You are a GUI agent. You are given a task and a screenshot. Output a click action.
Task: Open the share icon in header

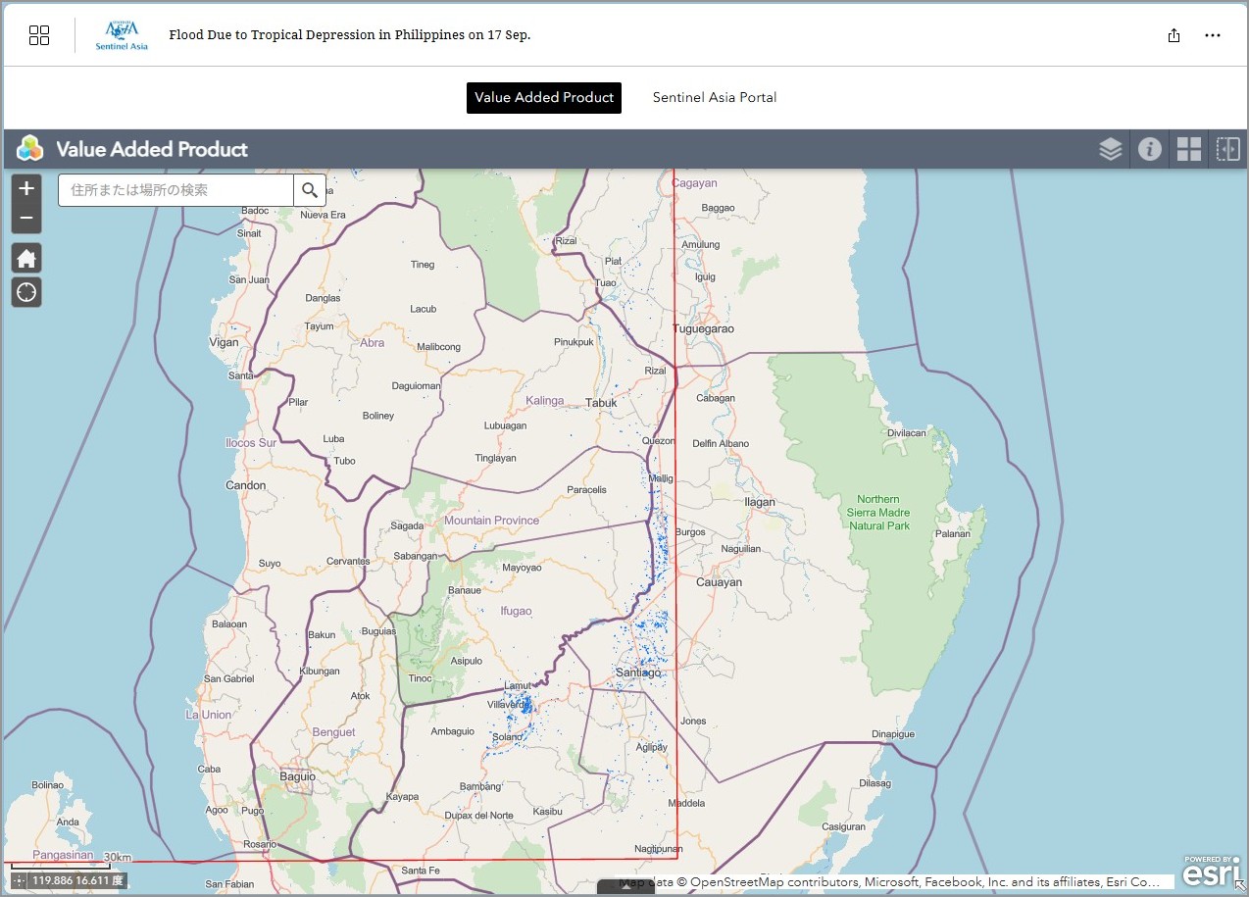pyautogui.click(x=1174, y=35)
